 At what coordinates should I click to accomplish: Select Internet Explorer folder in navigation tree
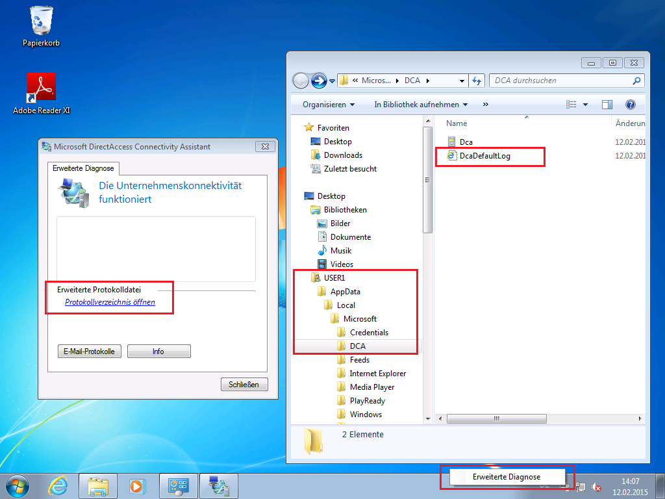(371, 374)
